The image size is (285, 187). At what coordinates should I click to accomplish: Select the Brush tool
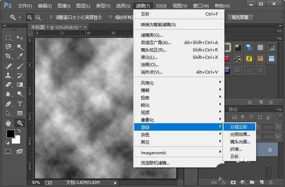point(19,66)
